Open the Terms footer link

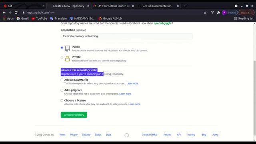pos(62,135)
